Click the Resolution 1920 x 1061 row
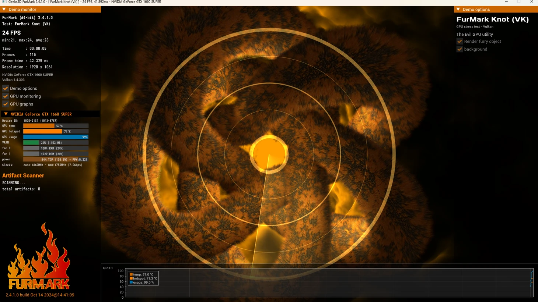 pos(27,67)
